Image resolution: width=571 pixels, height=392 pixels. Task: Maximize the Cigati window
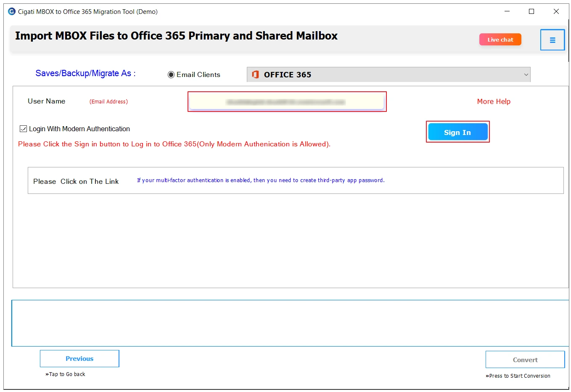pyautogui.click(x=531, y=11)
